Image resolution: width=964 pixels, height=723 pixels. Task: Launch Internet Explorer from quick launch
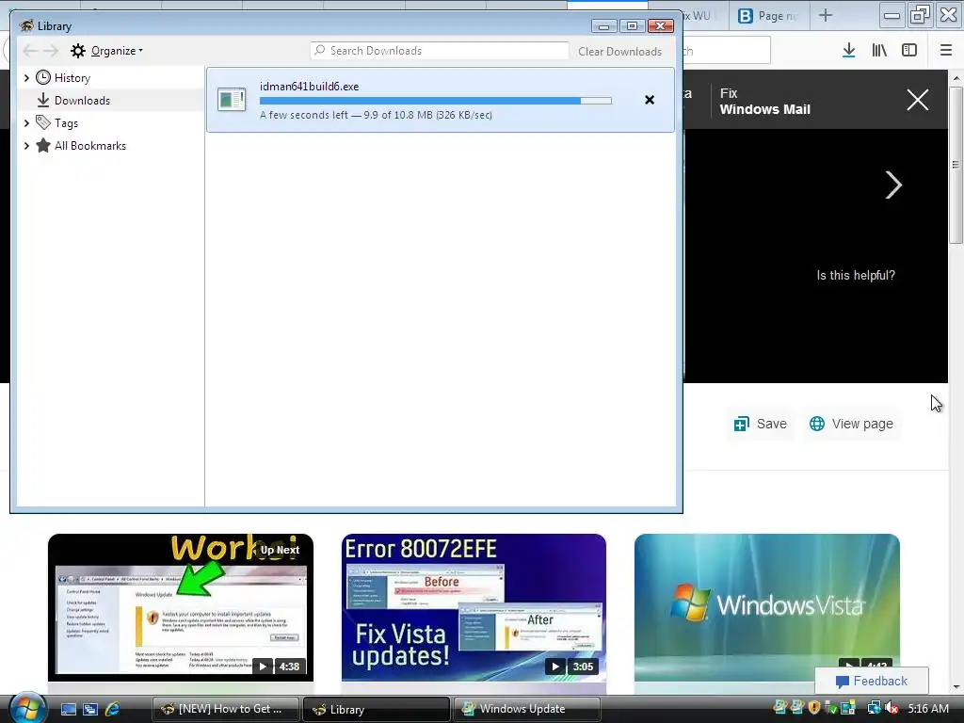click(x=113, y=709)
